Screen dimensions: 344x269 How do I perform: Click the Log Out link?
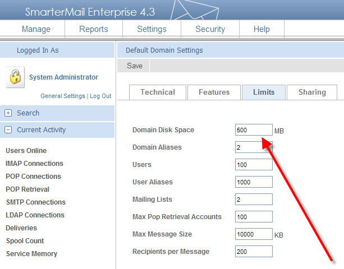100,96
